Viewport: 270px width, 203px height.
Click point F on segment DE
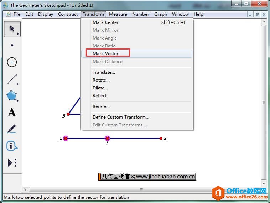pyautogui.click(x=107, y=138)
